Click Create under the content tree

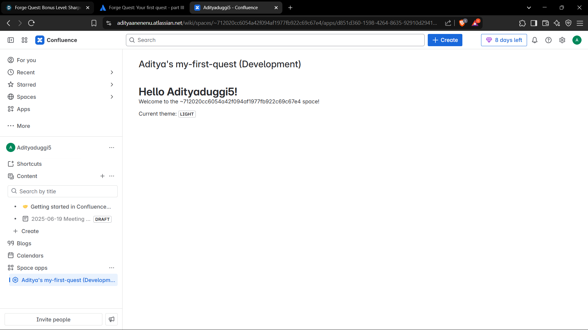pos(30,231)
